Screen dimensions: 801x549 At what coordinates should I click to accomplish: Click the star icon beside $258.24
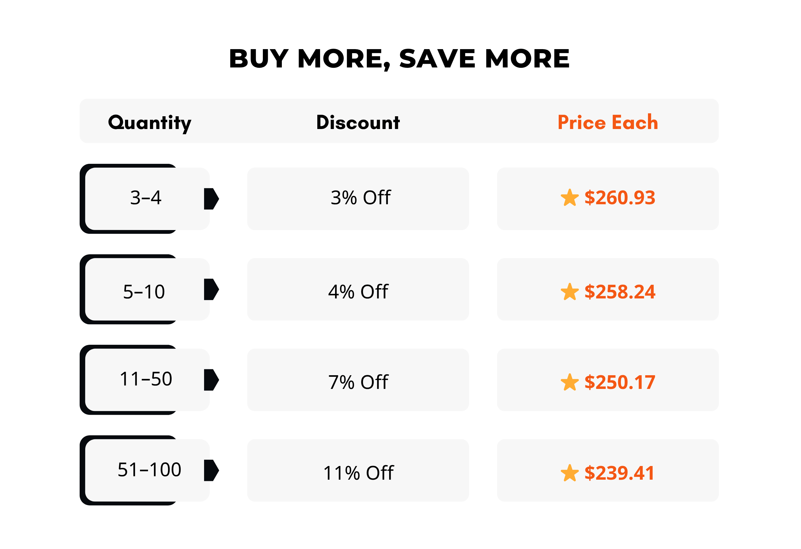pyautogui.click(x=569, y=292)
